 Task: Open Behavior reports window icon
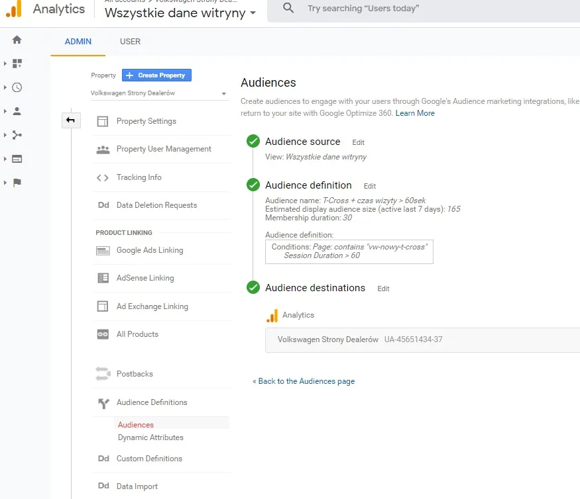[x=17, y=159]
